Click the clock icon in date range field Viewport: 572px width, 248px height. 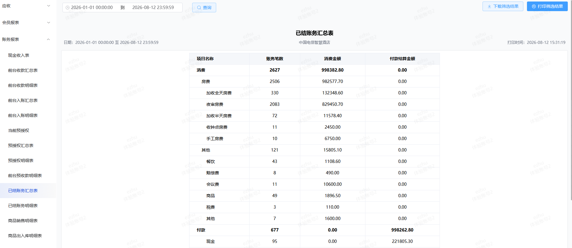pyautogui.click(x=68, y=8)
